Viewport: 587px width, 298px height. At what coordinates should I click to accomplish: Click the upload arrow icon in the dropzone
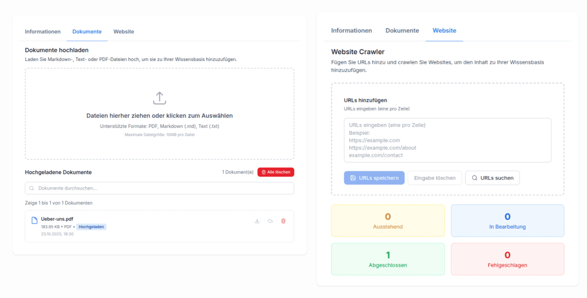pos(159,98)
